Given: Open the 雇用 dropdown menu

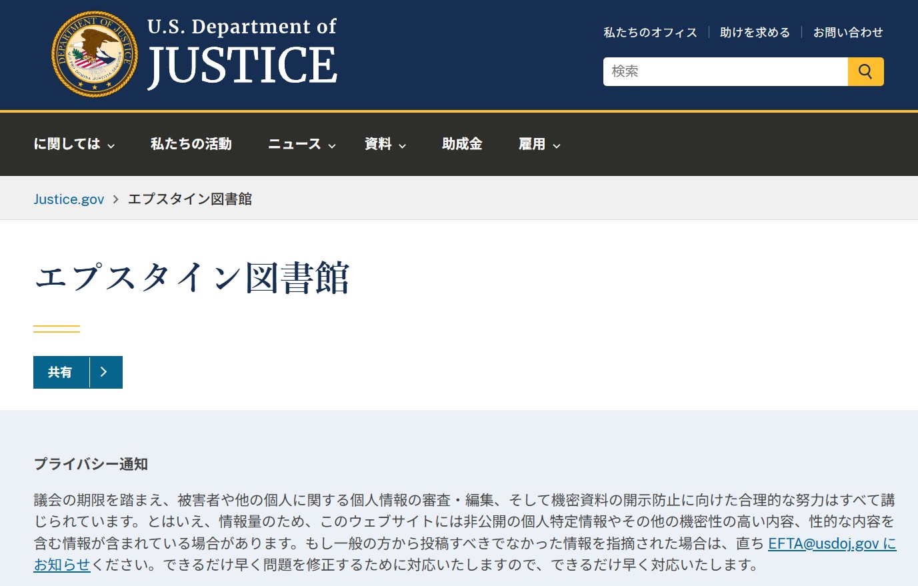Looking at the screenshot, I should point(539,144).
